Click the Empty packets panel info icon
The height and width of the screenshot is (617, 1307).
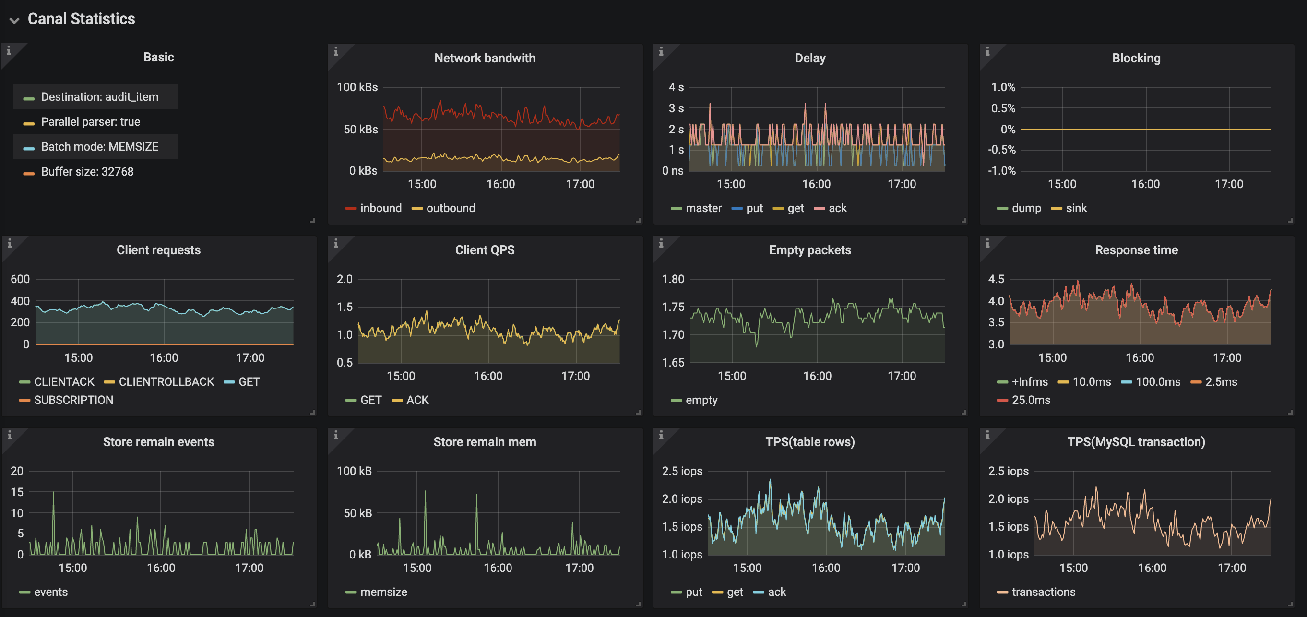[x=661, y=243]
